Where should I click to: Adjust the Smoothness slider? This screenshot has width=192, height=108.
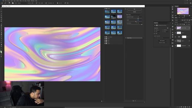point(142,25)
